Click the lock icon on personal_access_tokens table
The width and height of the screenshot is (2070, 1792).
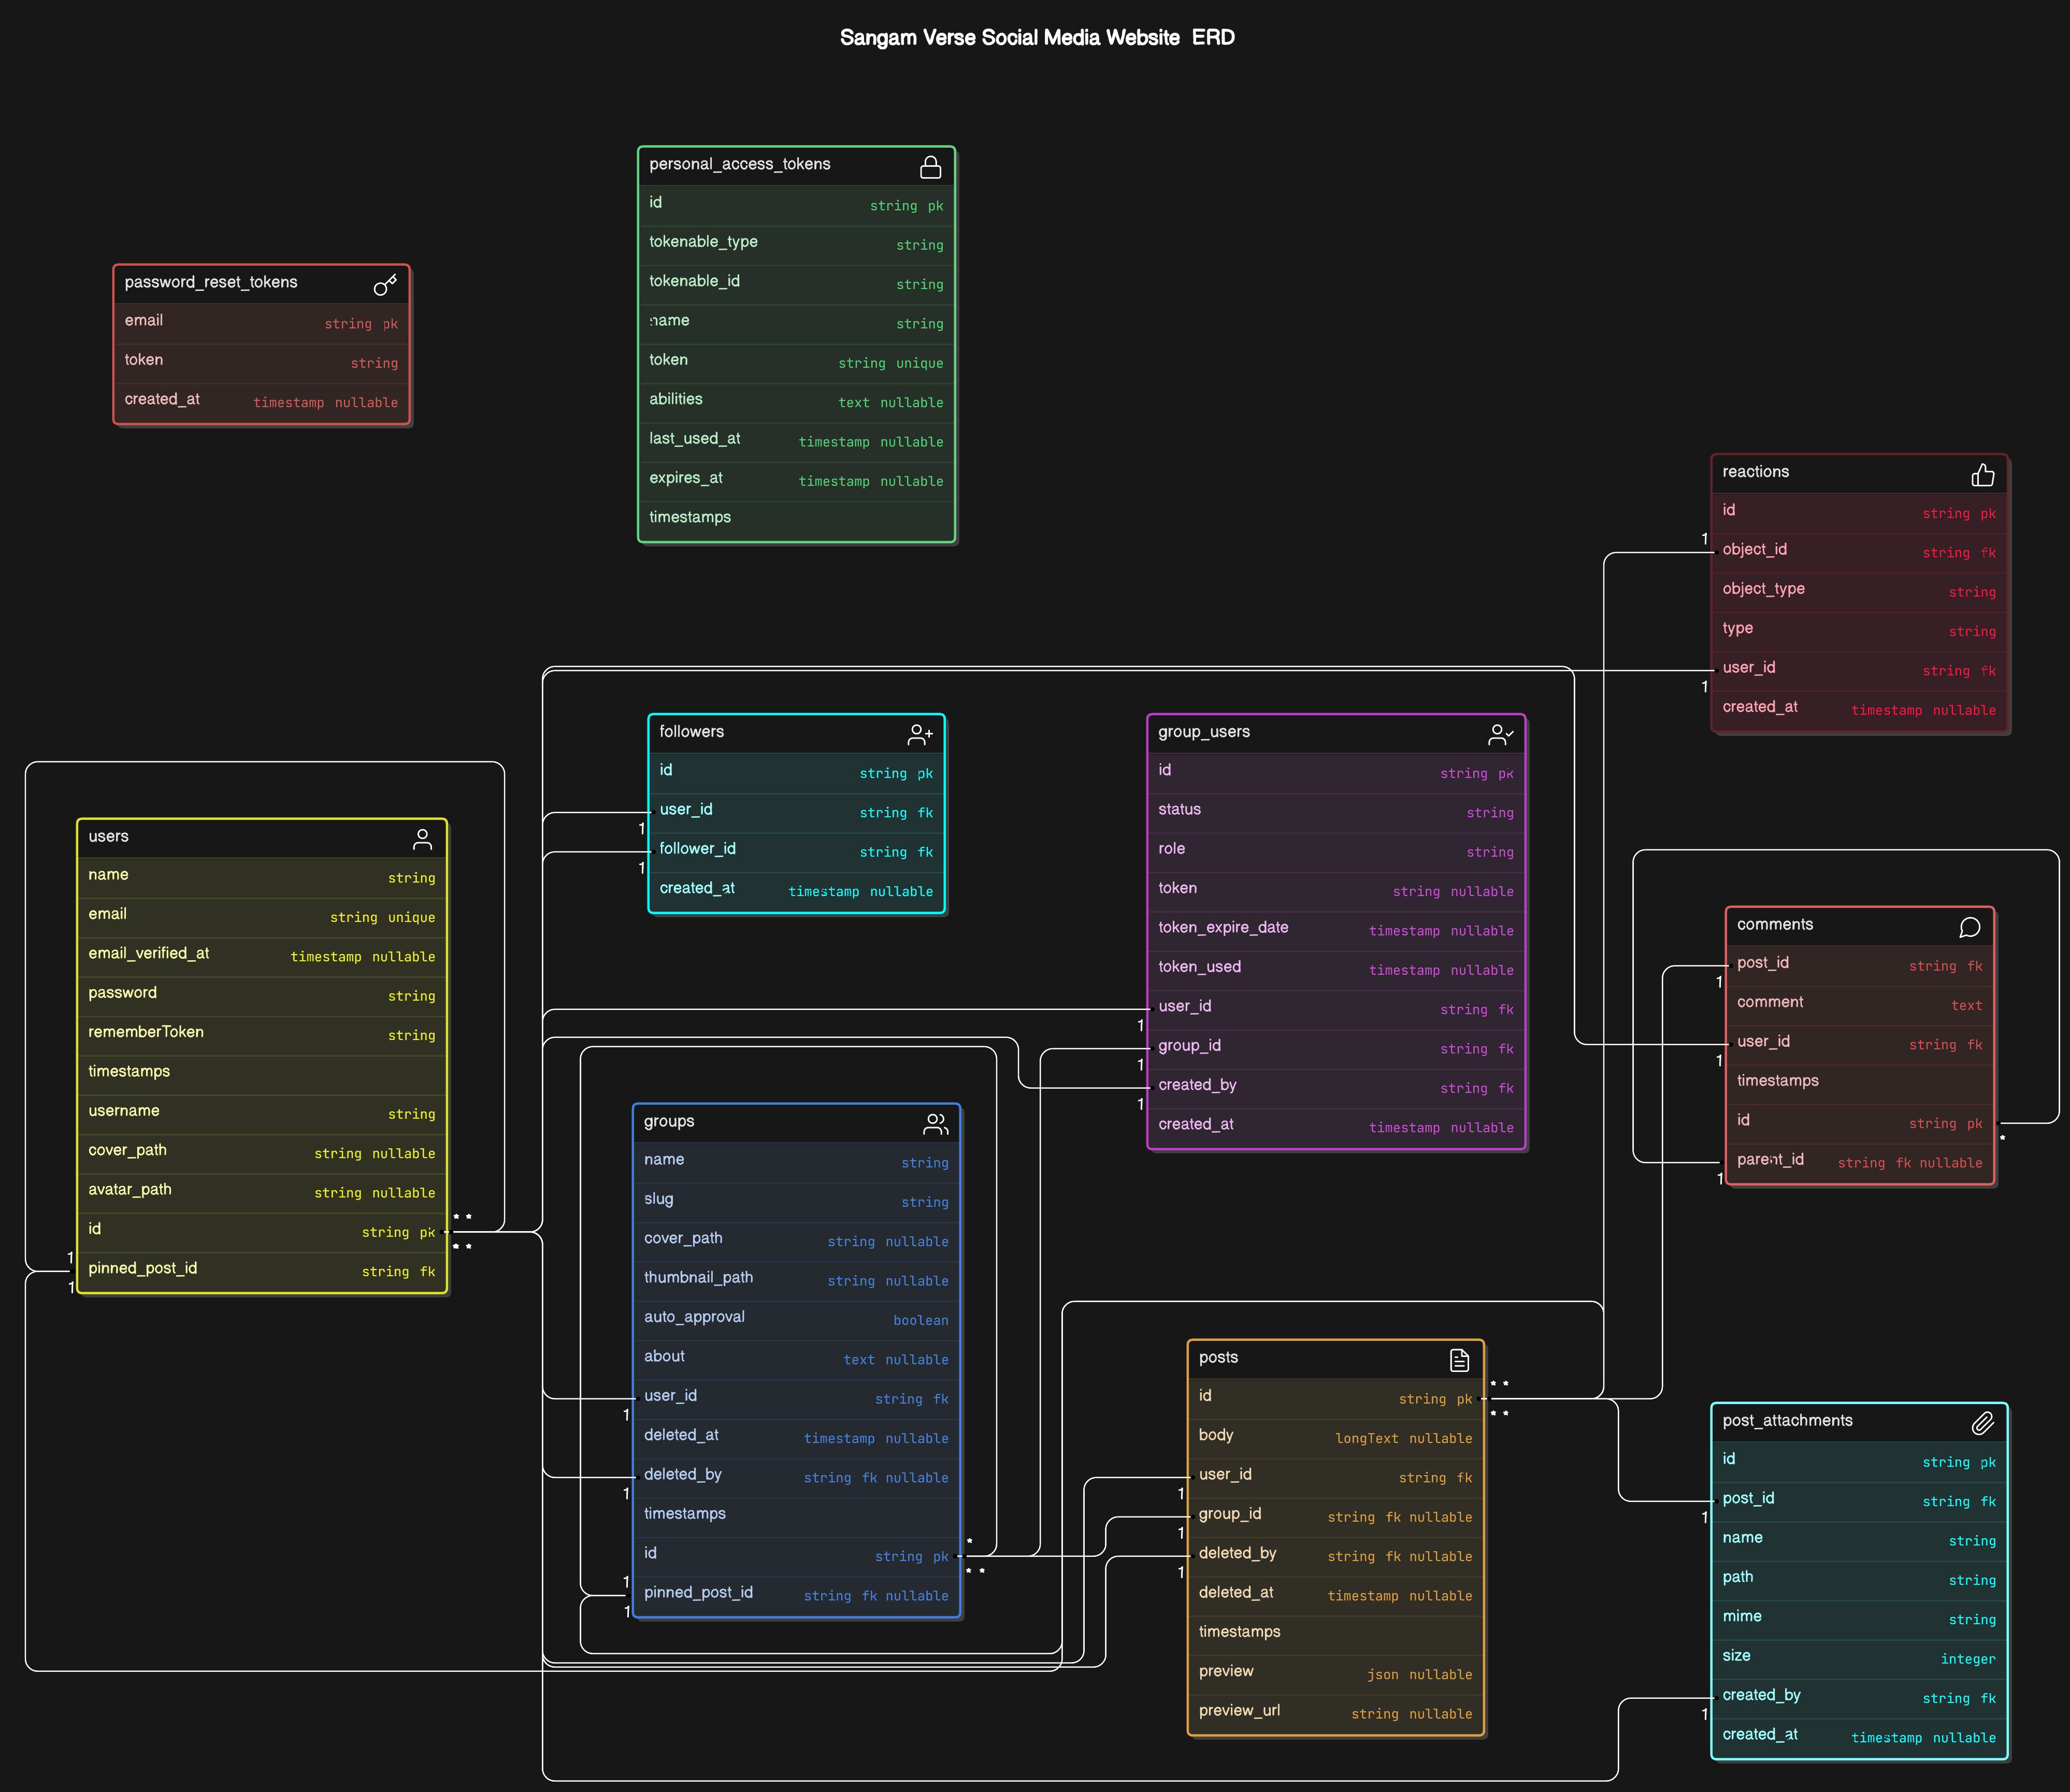point(930,166)
